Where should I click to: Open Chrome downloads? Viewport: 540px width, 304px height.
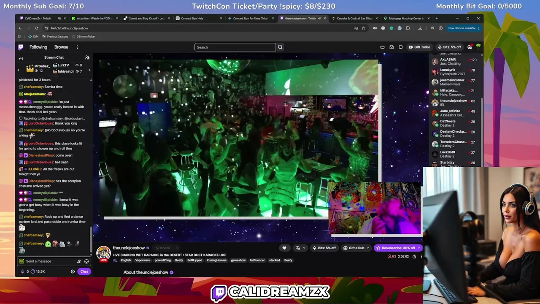coord(420,28)
